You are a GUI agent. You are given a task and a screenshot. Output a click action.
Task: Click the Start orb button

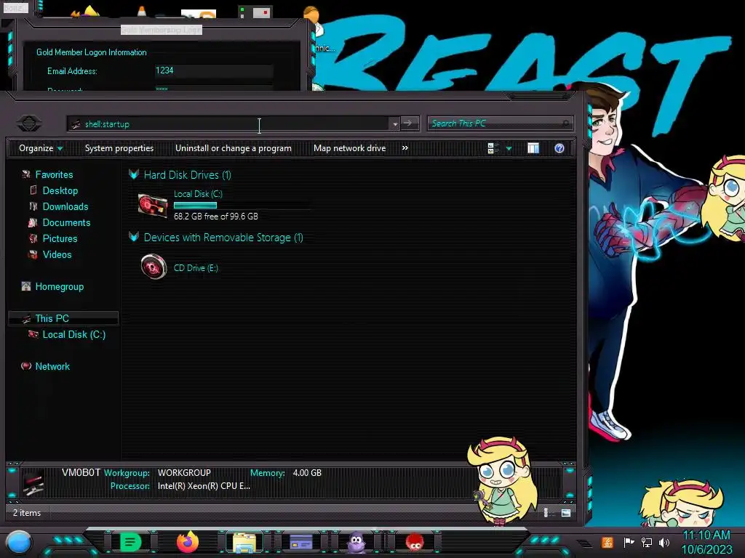pyautogui.click(x=19, y=542)
